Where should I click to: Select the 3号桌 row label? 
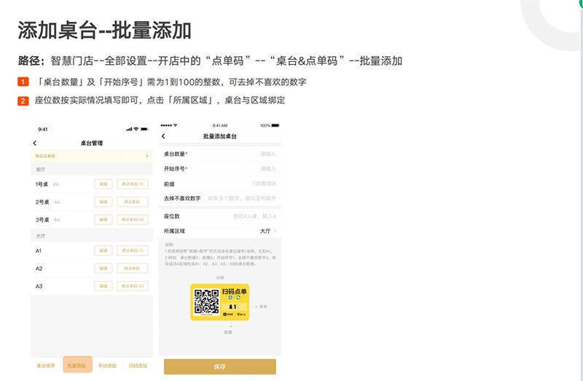(42, 220)
